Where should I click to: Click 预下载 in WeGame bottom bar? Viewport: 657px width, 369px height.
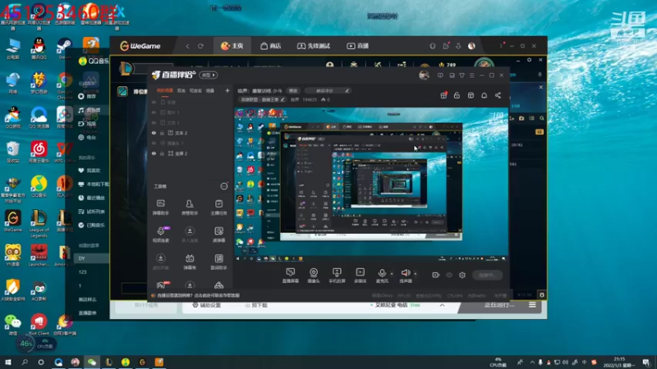click(x=256, y=305)
